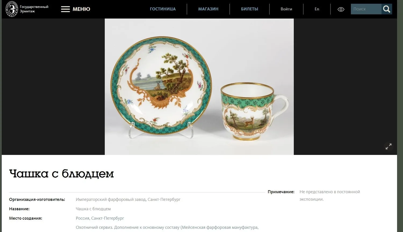Viewport: 403px width, 232px height.
Task: Expand the image to fullscreen
Action: tap(388, 146)
